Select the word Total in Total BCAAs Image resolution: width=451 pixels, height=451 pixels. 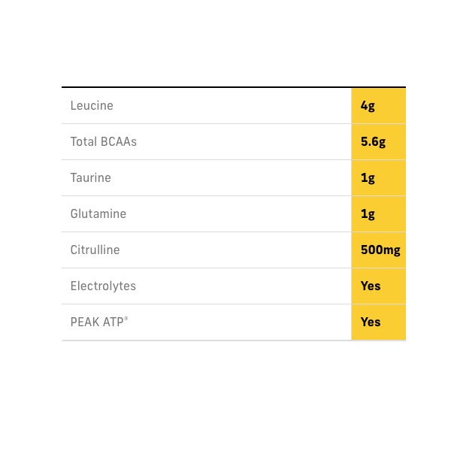coord(82,142)
